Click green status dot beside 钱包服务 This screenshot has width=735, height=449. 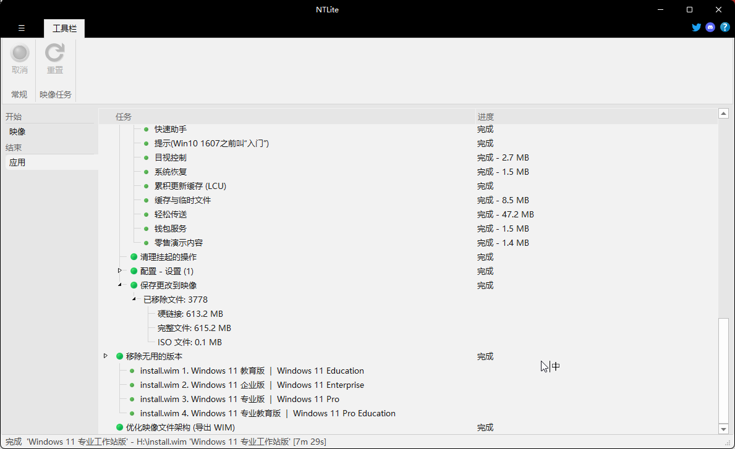[x=147, y=229]
